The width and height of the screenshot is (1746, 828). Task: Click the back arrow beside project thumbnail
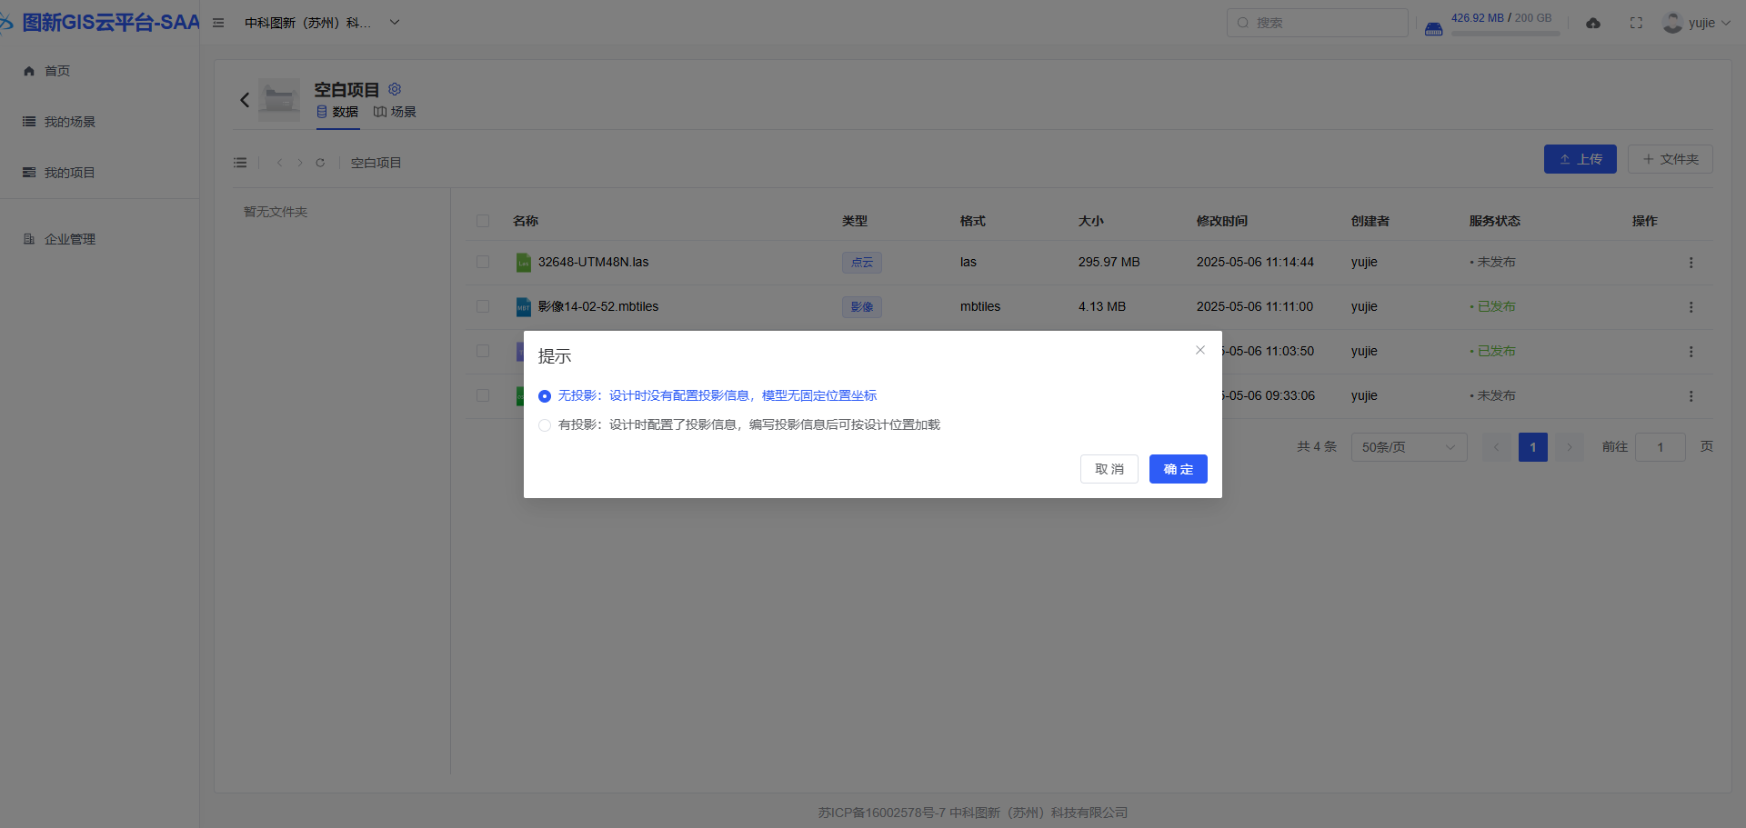[245, 100]
